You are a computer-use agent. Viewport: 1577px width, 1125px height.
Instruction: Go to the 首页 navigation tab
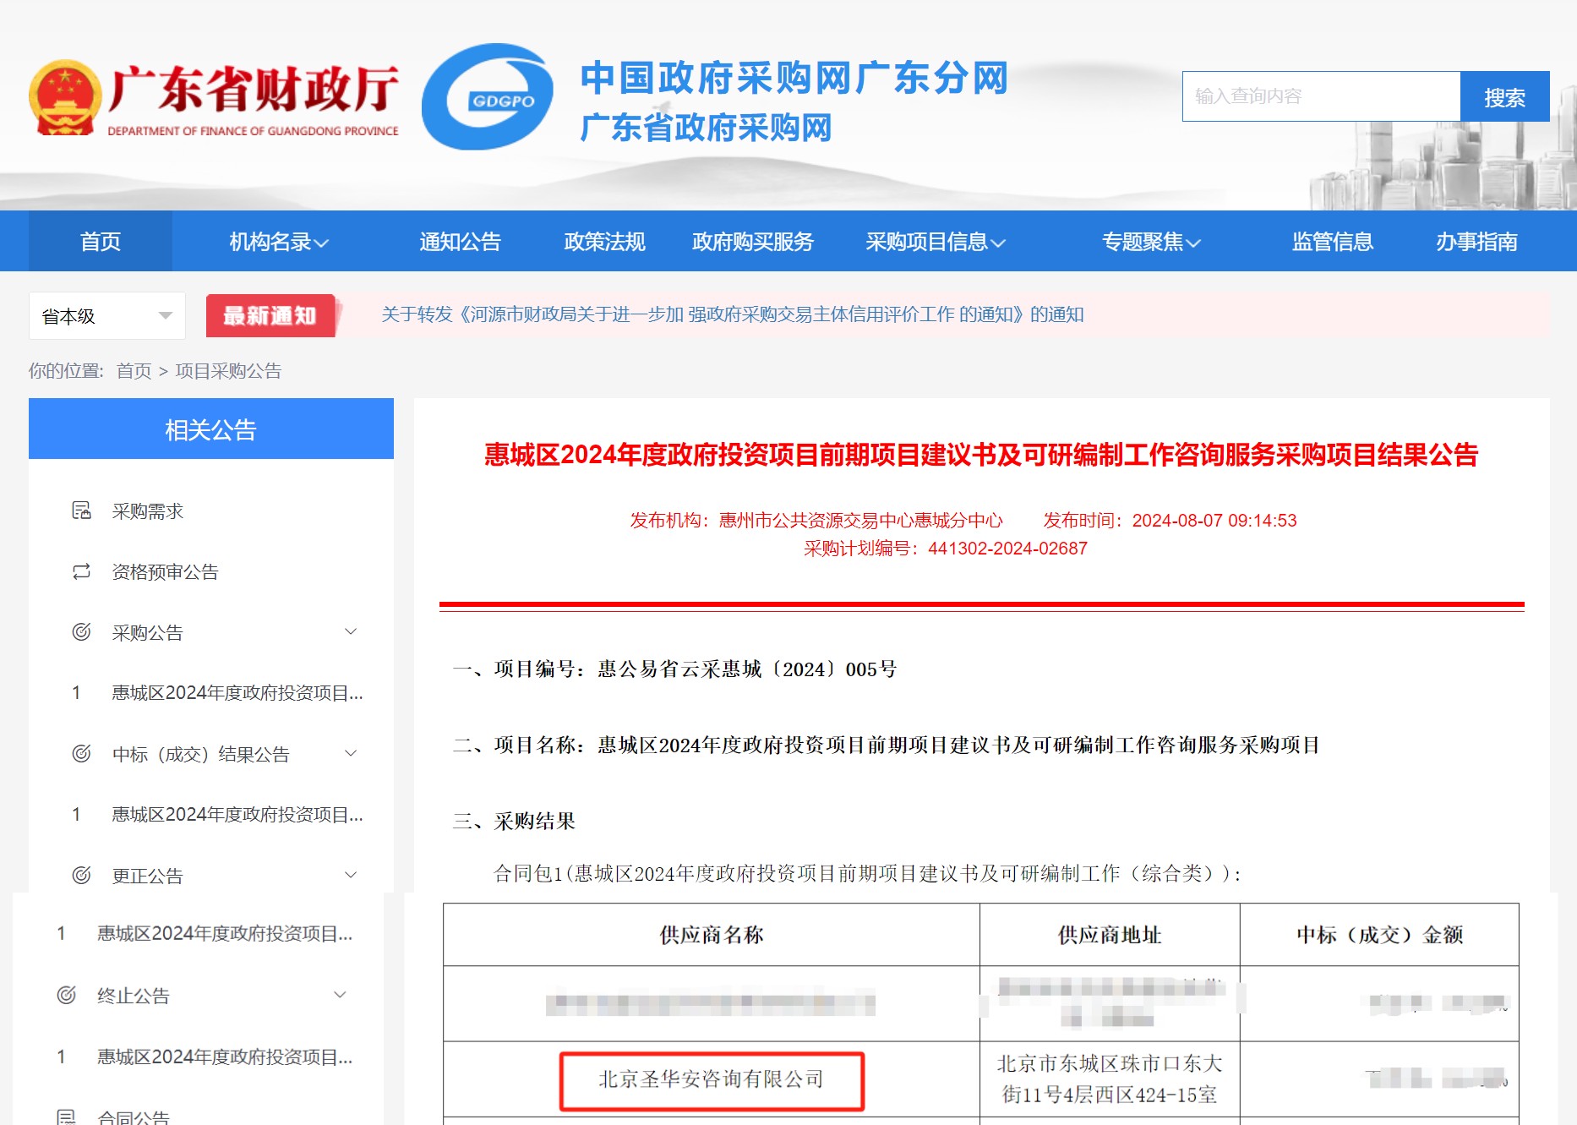101,242
